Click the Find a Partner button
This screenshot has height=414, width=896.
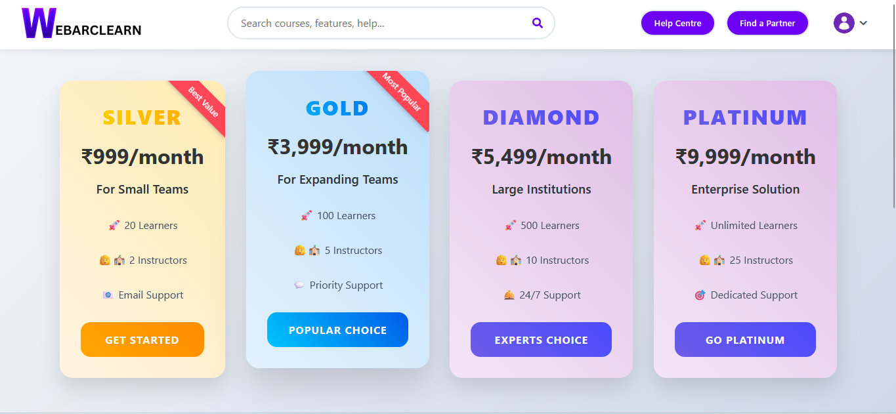coord(767,23)
